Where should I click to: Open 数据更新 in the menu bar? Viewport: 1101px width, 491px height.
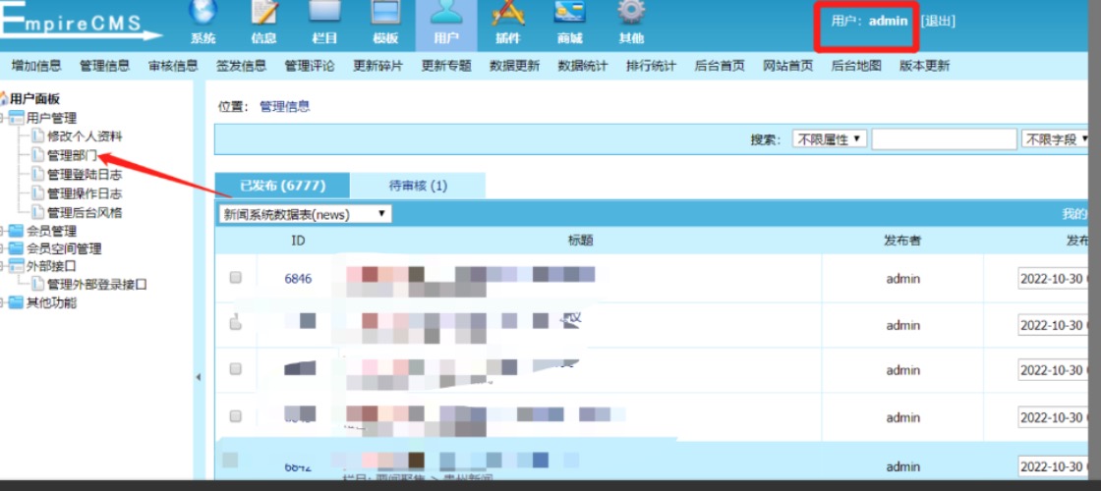coord(515,66)
